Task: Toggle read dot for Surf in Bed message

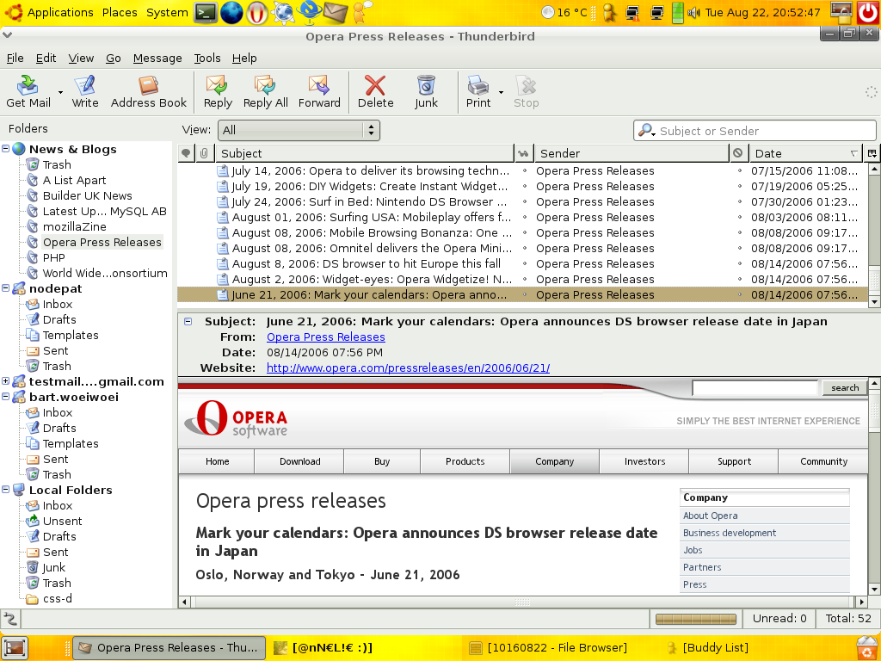Action: tap(525, 201)
